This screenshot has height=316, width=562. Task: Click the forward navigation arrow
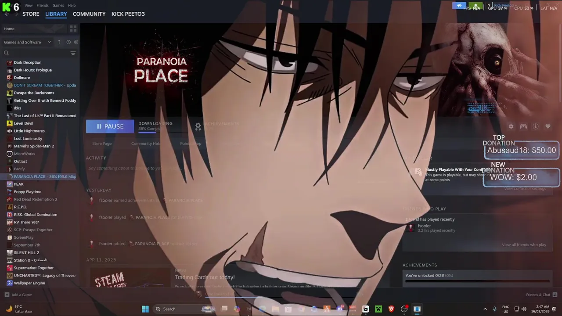point(16,14)
